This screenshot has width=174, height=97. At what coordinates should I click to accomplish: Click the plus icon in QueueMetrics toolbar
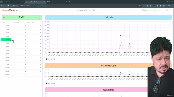[159, 10]
